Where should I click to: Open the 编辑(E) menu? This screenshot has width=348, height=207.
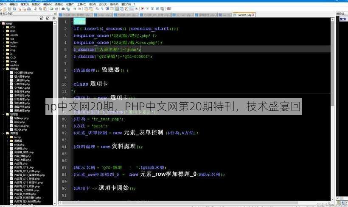tap(13, 4)
